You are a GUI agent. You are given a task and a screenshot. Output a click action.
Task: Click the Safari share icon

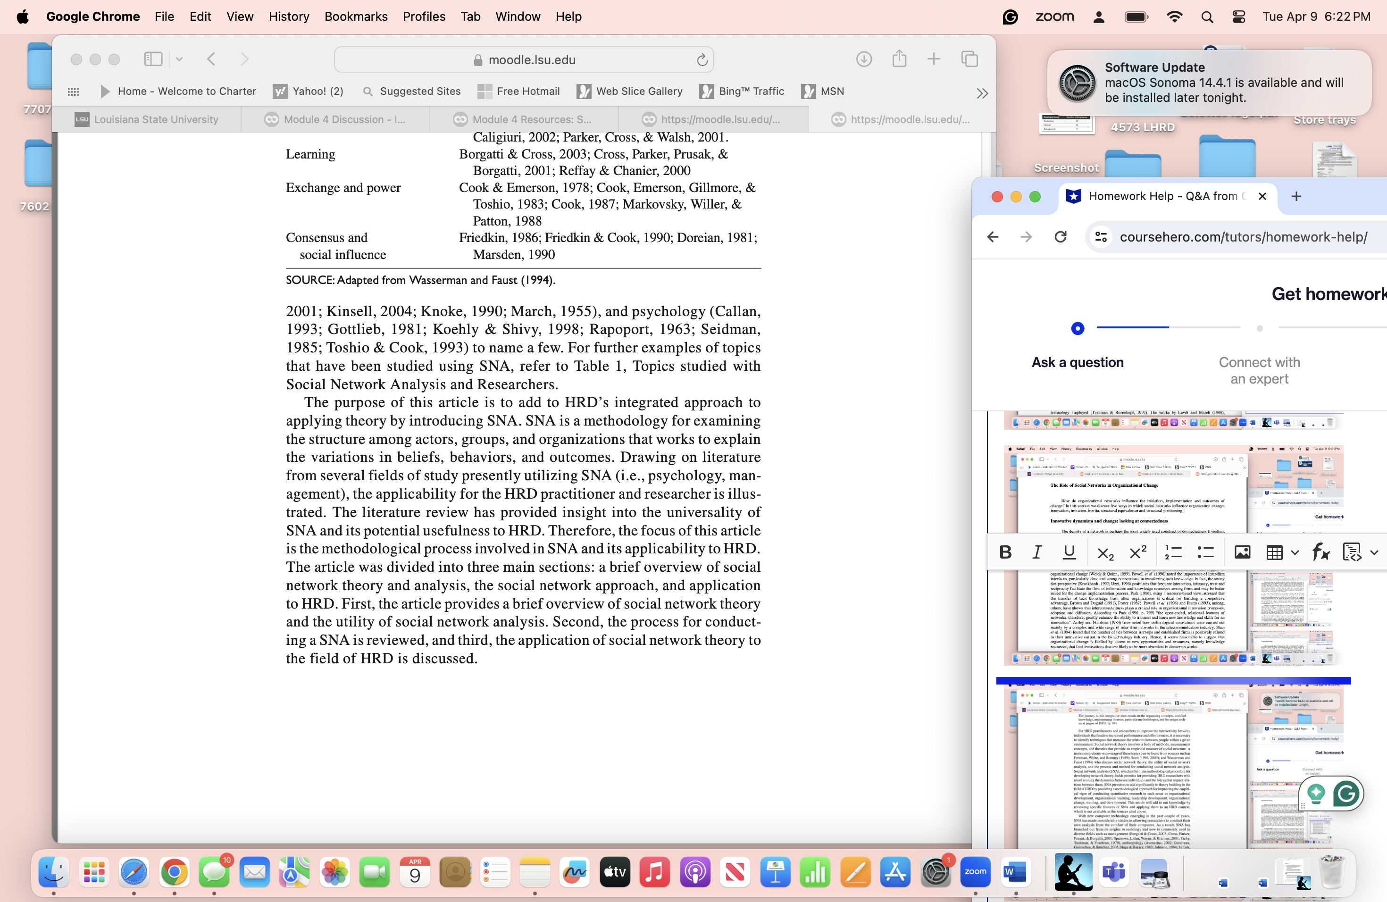coord(899,59)
